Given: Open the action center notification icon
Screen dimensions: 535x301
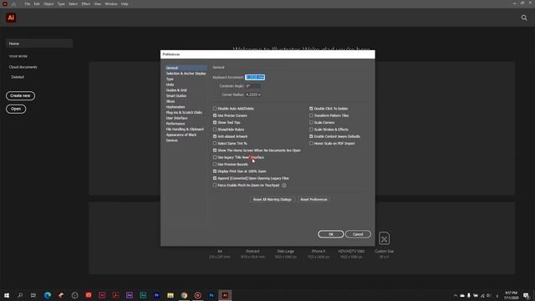Looking at the screenshot, I should coord(526,295).
